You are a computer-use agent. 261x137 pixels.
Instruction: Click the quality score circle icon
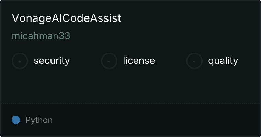(194, 61)
